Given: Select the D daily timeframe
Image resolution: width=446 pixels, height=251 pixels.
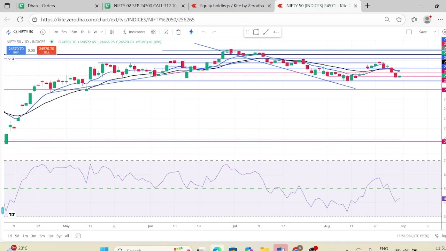Looking at the screenshot, I should pos(89,32).
